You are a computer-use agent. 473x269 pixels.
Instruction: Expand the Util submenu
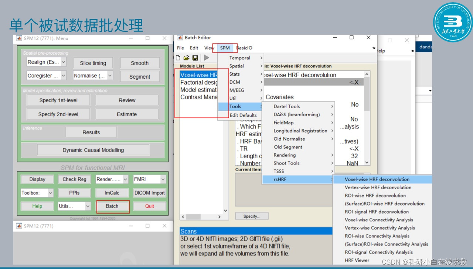[x=241, y=99]
